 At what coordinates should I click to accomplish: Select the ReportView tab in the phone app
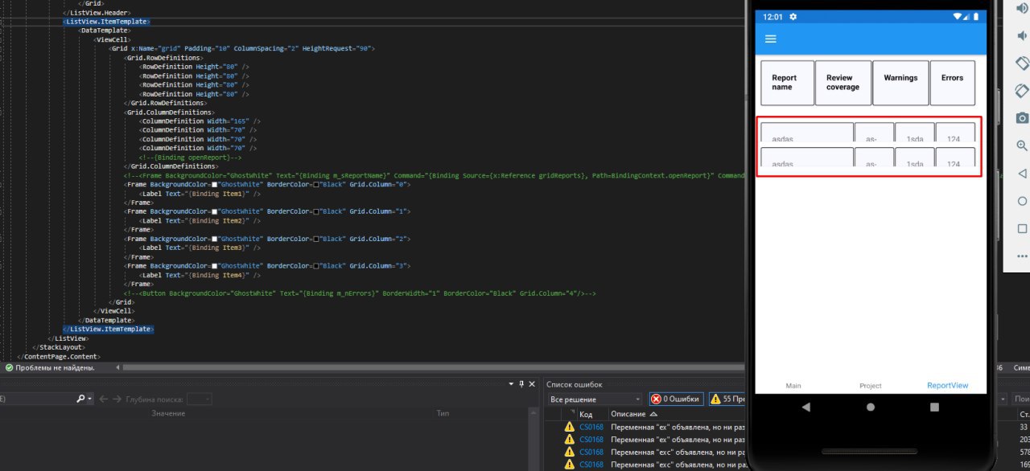tap(948, 386)
